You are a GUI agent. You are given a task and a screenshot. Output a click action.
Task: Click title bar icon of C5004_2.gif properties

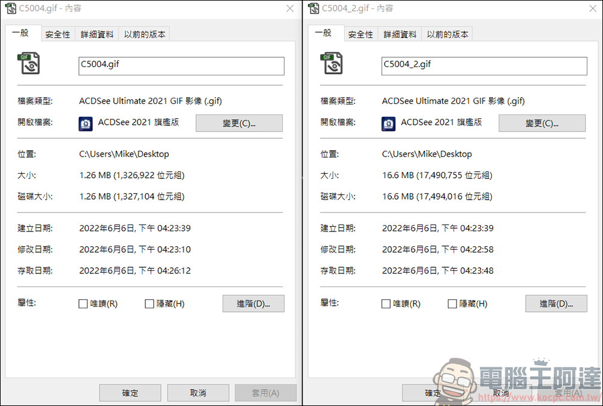coord(314,8)
